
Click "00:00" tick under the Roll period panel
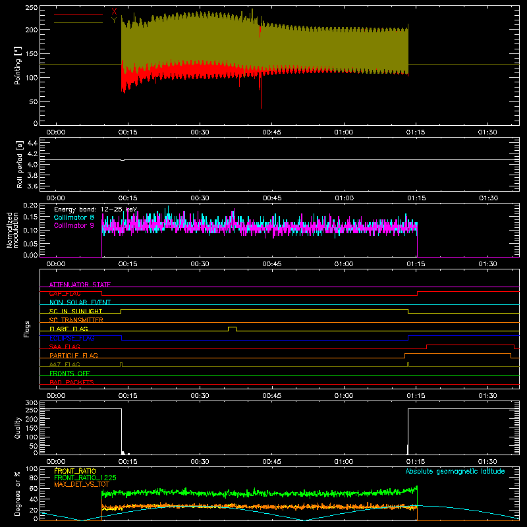(x=56, y=198)
